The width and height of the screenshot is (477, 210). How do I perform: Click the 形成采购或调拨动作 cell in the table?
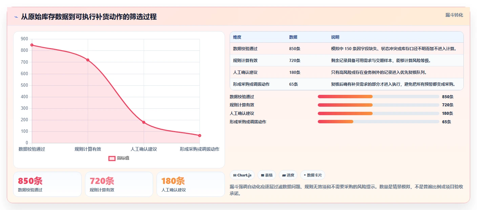(251, 84)
